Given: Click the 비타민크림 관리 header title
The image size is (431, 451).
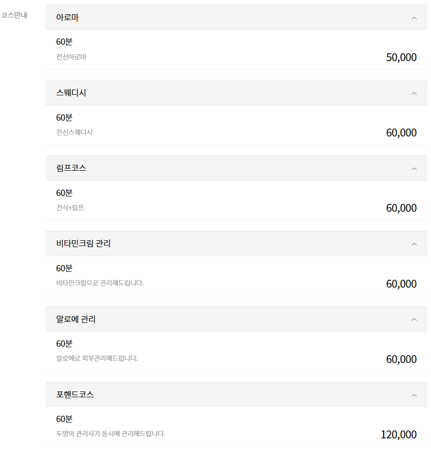Looking at the screenshot, I should pyautogui.click(x=83, y=243).
